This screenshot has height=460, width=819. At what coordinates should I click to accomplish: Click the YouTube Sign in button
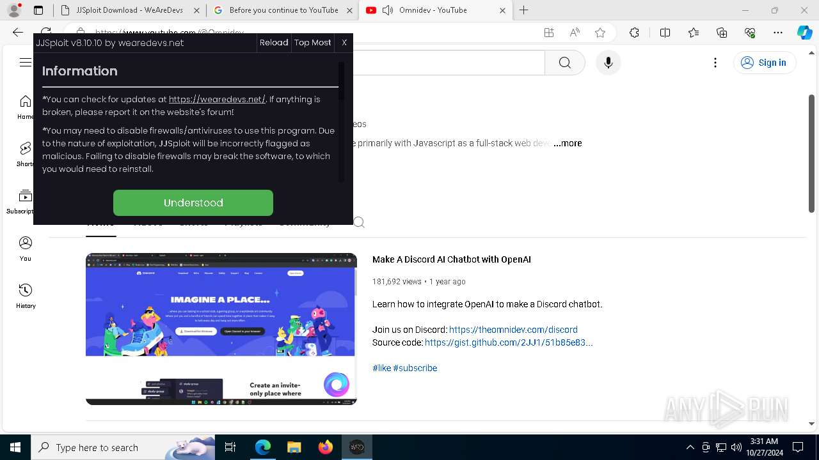[764, 63]
